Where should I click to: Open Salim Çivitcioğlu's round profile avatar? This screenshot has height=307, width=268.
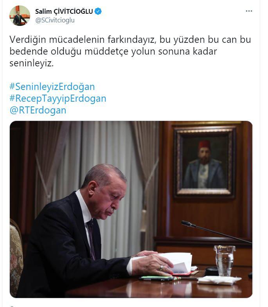[20, 16]
